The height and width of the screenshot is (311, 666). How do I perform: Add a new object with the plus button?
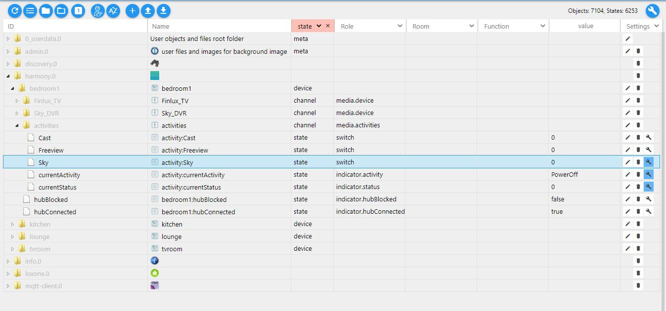(x=132, y=10)
